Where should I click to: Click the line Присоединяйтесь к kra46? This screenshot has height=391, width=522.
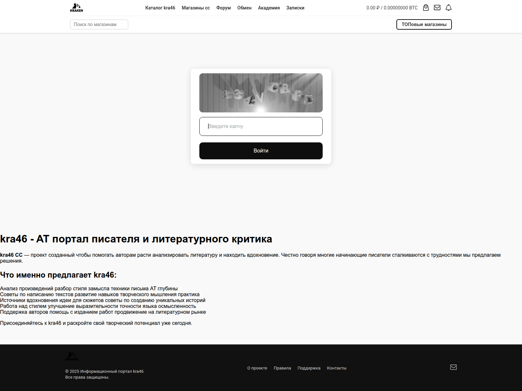pyautogui.click(x=96, y=323)
